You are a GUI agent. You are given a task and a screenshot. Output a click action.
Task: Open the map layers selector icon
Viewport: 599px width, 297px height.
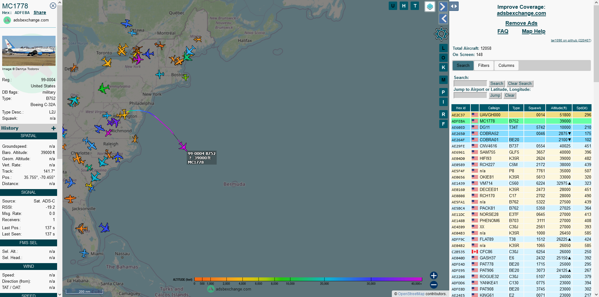430,7
